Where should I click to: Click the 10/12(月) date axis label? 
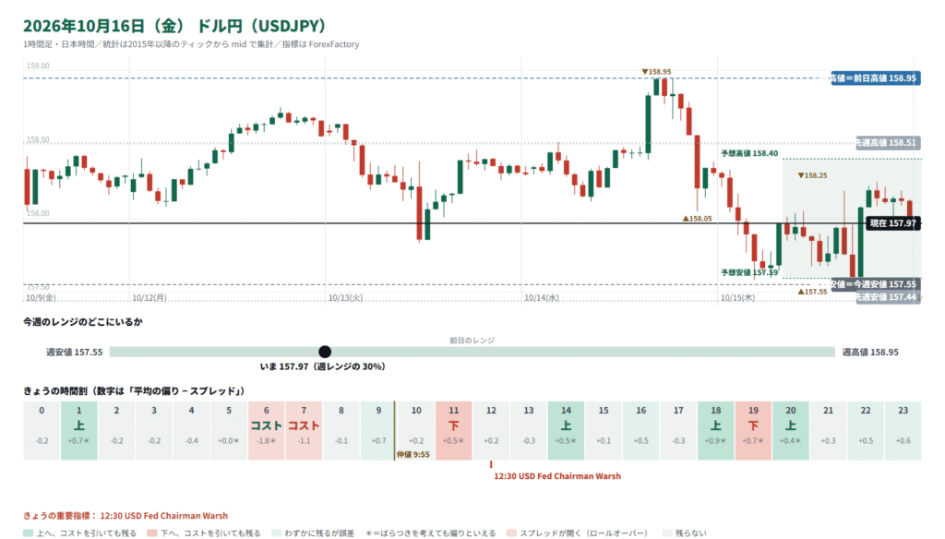pos(150,298)
